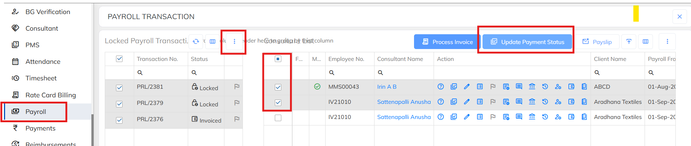Click the comment icon in the last consultant row
Viewport: 691px width, 146px height.
519,117
